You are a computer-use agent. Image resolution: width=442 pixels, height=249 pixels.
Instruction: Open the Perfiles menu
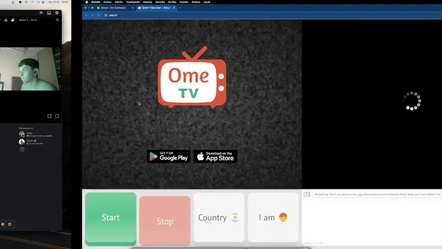172,2
